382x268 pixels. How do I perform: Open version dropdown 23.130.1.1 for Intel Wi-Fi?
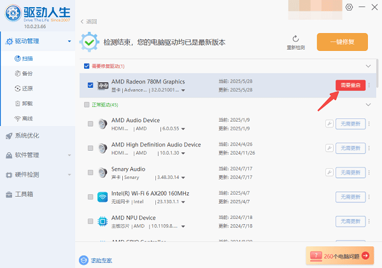tap(183, 202)
